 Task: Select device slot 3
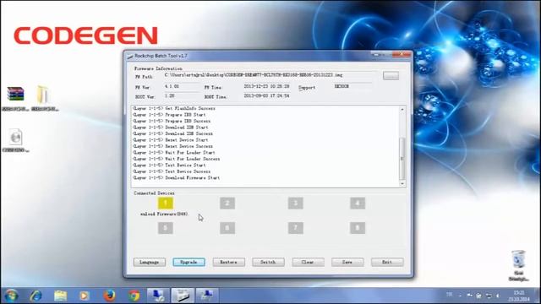pyautogui.click(x=296, y=203)
